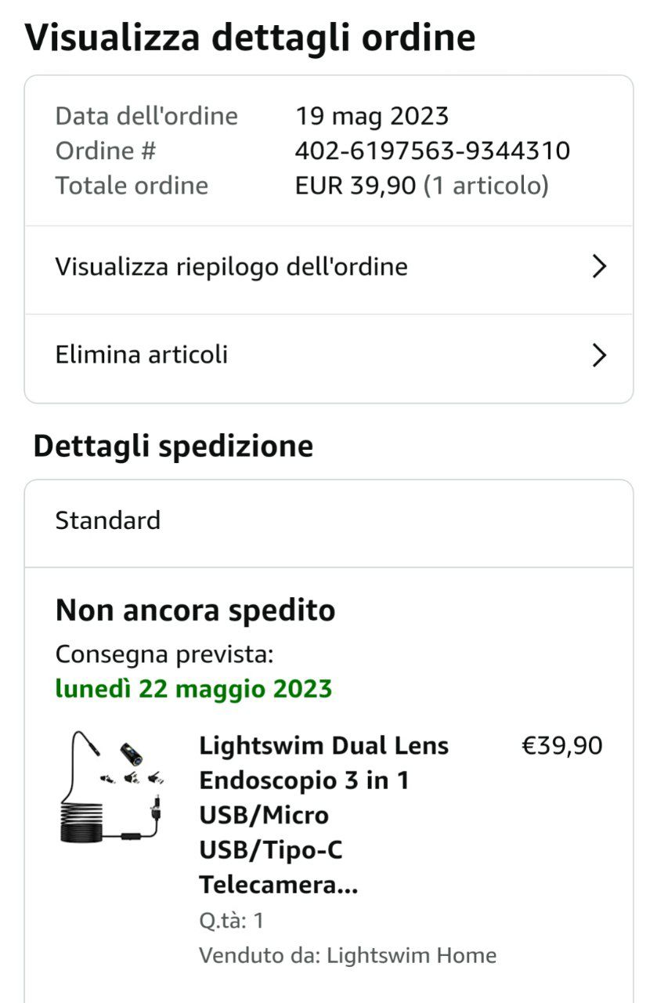Screen dimensions: 657x1003
Task: Click the green delivery date lunedì 22 maggio
Action: pos(194,690)
